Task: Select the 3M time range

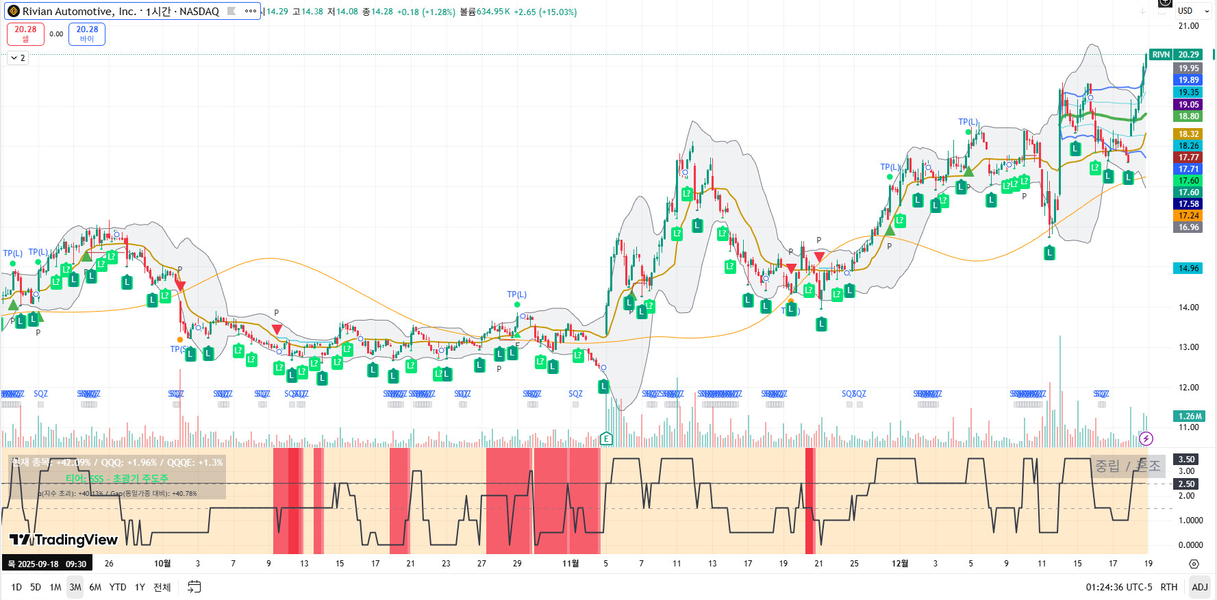Action: 75,587
